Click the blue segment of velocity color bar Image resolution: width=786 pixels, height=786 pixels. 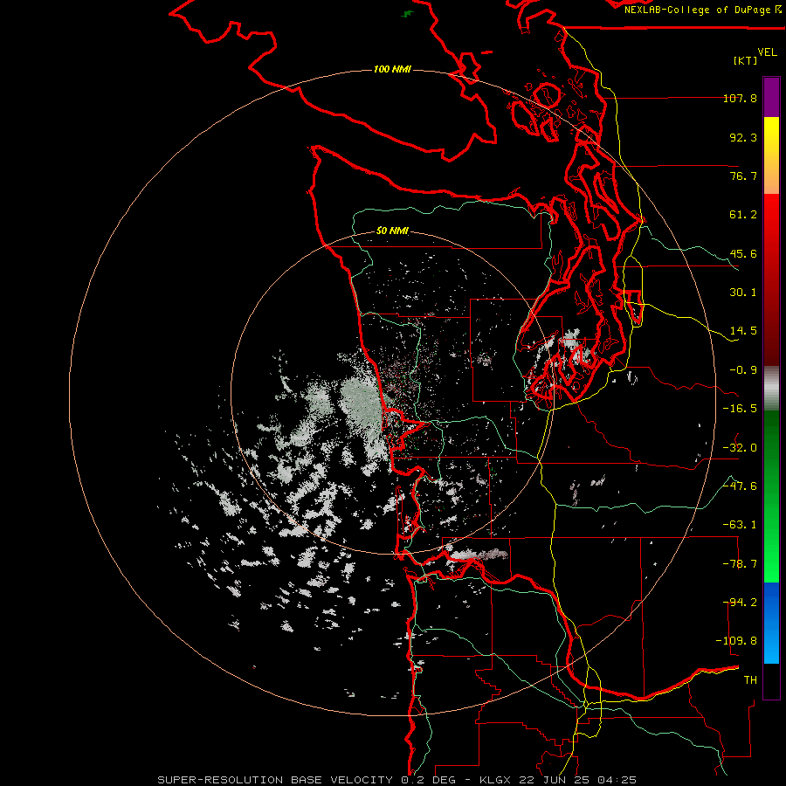(x=771, y=623)
